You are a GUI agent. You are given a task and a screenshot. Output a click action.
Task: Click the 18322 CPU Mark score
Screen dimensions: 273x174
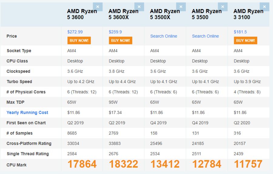point(123,164)
